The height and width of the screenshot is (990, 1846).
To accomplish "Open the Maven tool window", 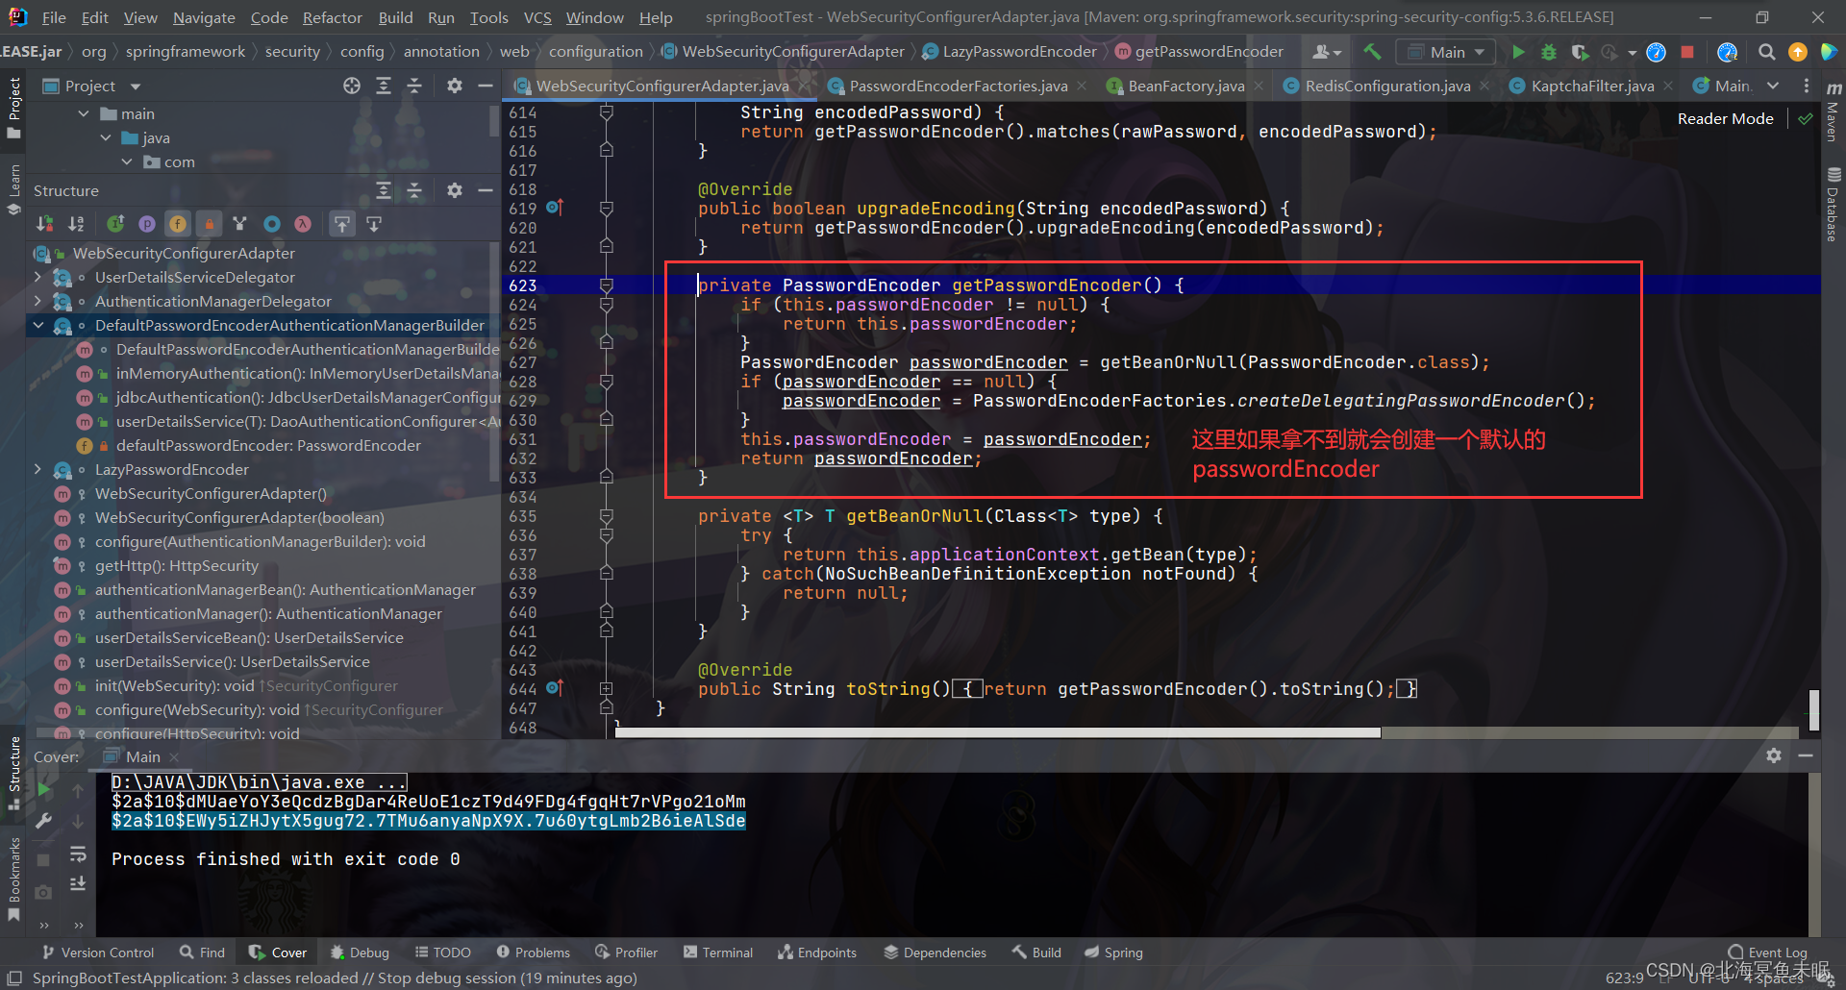I will click(1834, 112).
